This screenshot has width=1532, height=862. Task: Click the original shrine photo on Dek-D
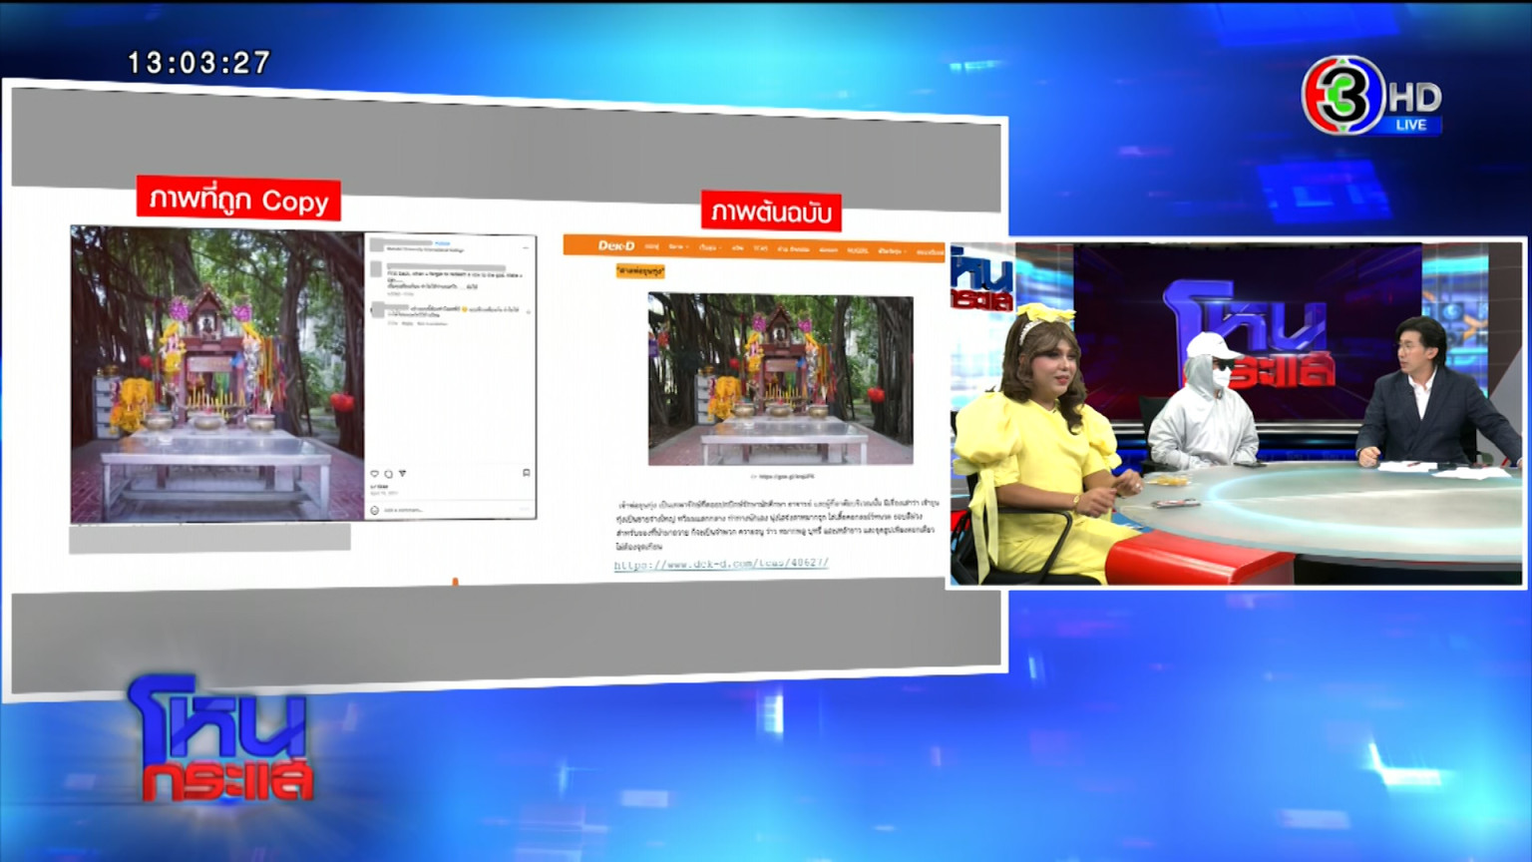pos(780,379)
